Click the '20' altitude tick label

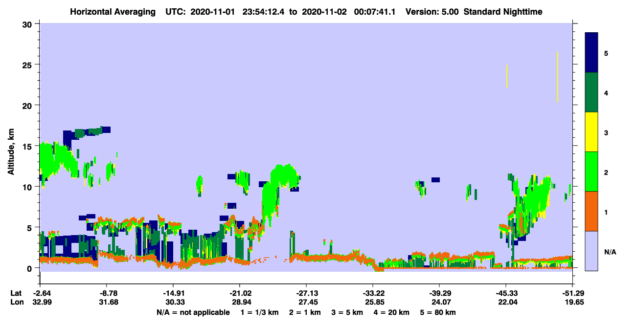[x=28, y=105]
